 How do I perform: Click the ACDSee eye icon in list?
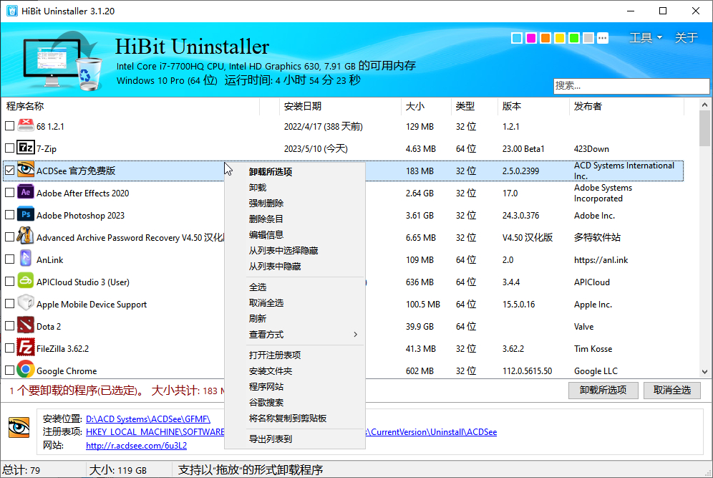point(26,170)
